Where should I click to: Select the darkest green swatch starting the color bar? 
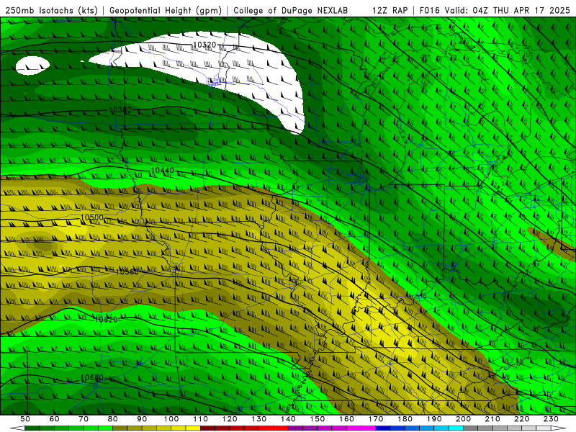coord(32,428)
